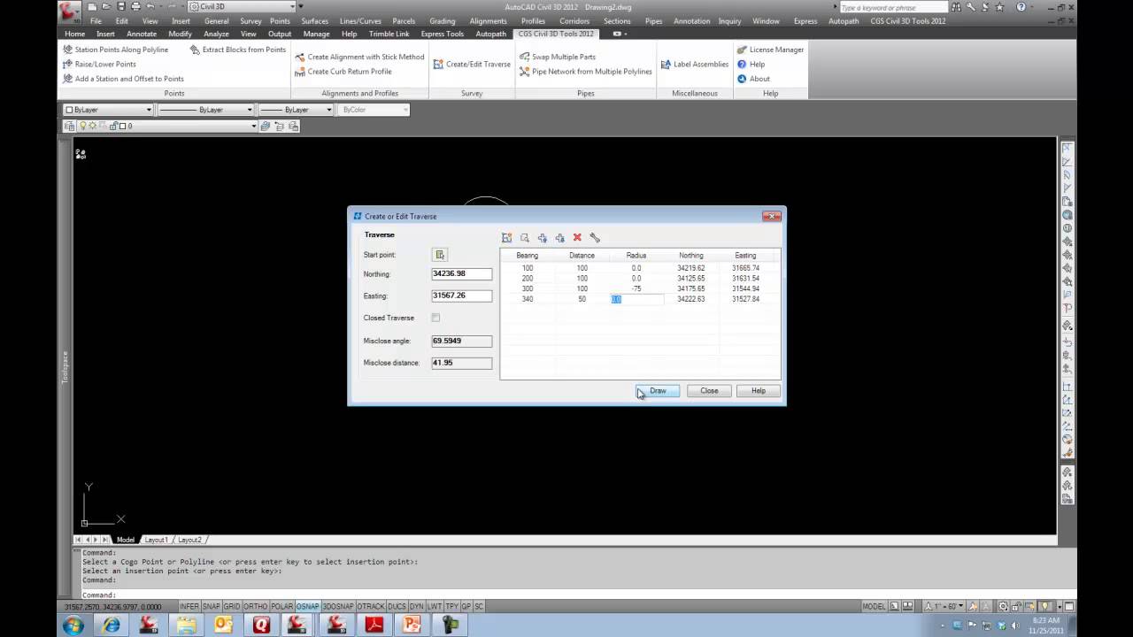Click Label Assemblies tool
The image size is (1133, 637).
point(695,64)
